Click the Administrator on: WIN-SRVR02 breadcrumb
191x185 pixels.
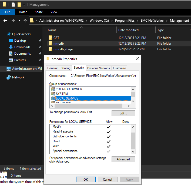pos(61,21)
